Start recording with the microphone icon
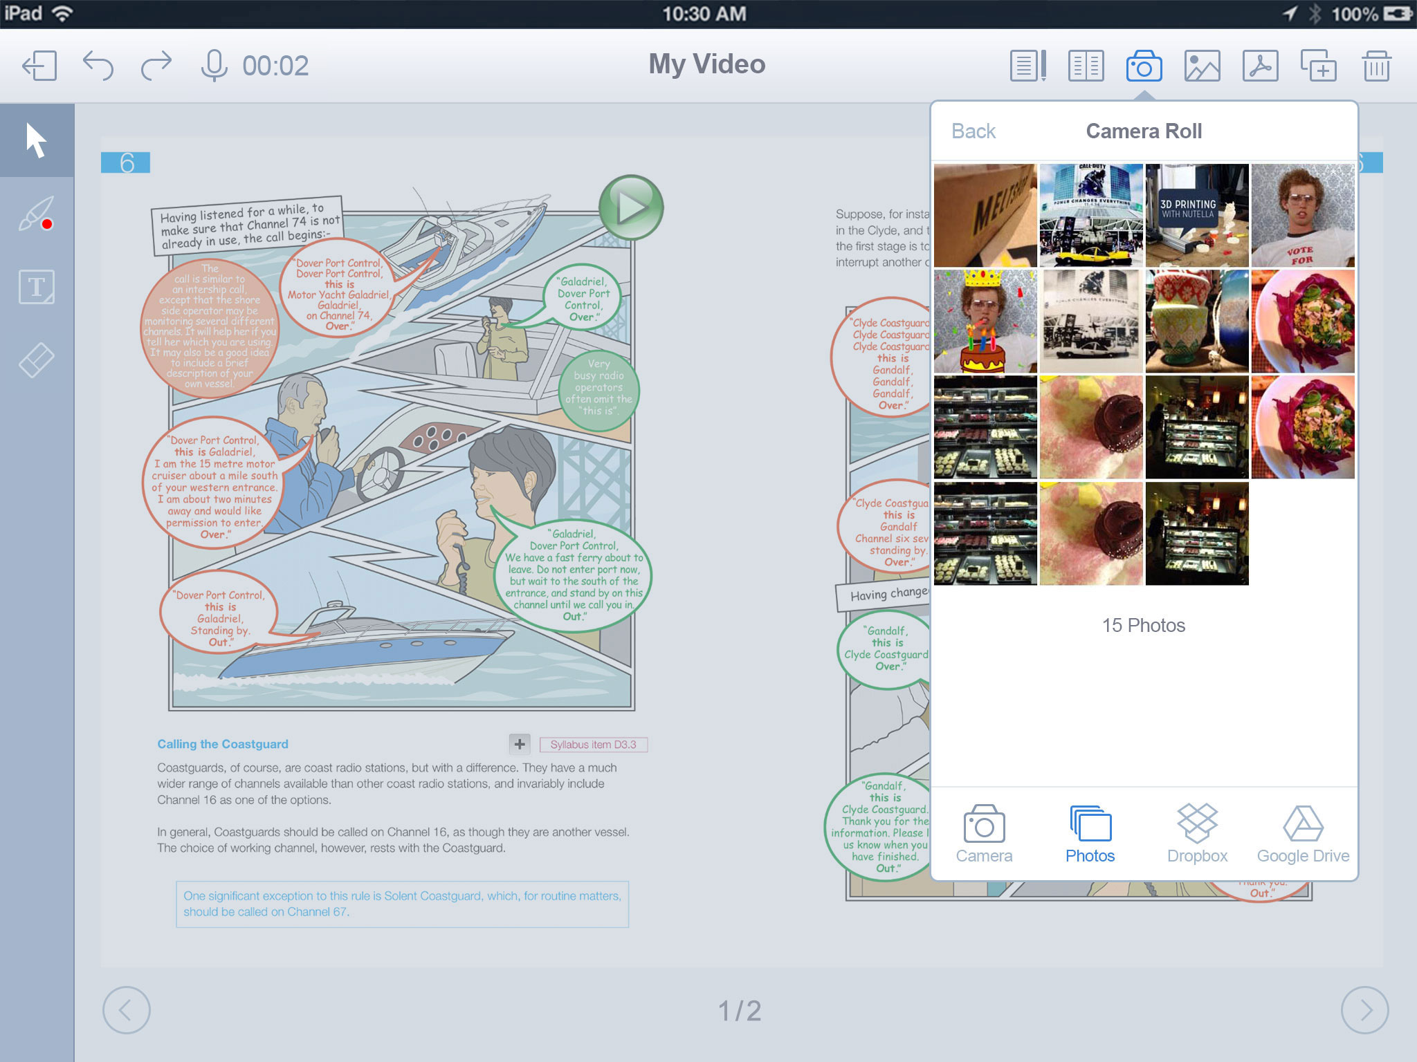Image resolution: width=1417 pixels, height=1062 pixels. (x=214, y=66)
